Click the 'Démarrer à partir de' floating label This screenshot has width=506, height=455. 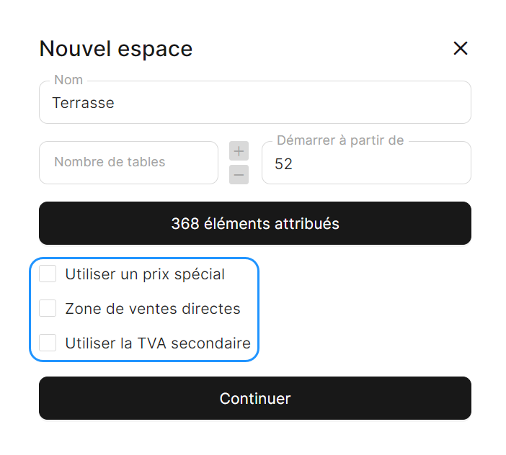(x=340, y=140)
